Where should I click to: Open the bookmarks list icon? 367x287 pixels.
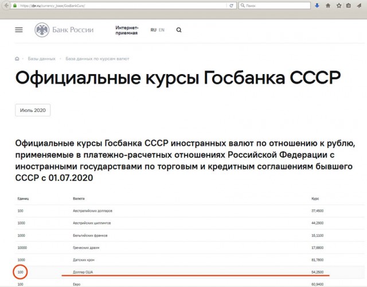[349, 6]
